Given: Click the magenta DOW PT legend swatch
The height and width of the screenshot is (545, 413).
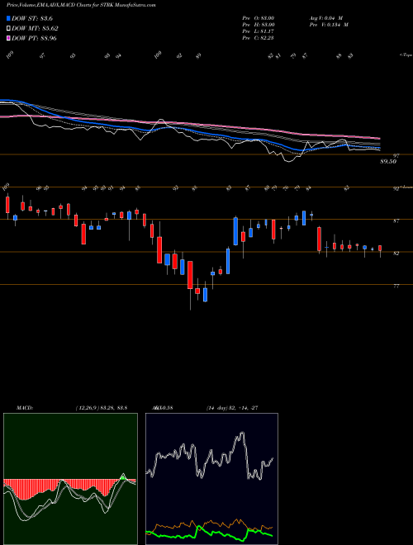Looking at the screenshot, I should click(x=8, y=38).
